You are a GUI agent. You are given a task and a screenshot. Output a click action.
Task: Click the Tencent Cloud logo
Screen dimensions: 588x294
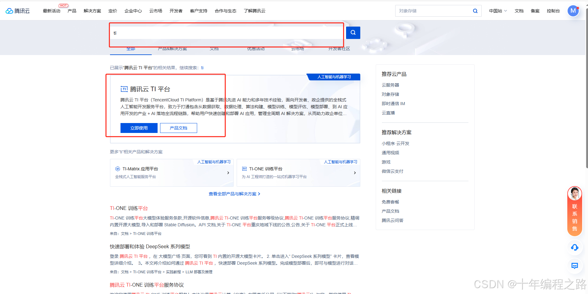18,11
